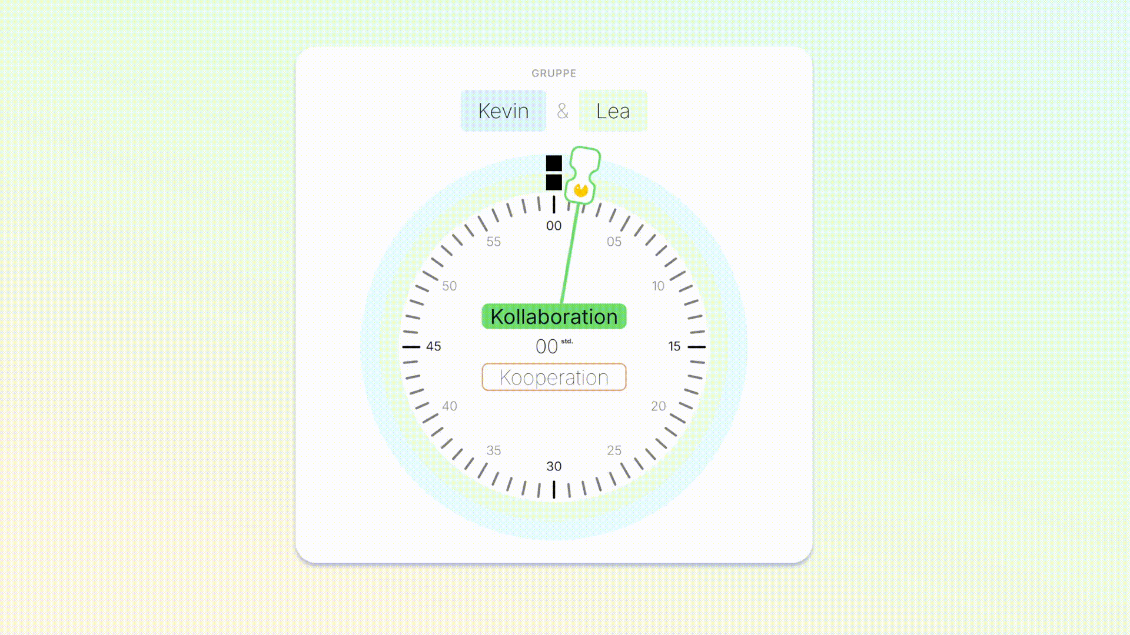Click the 10 mark on the dial
The image size is (1130, 635).
click(658, 286)
